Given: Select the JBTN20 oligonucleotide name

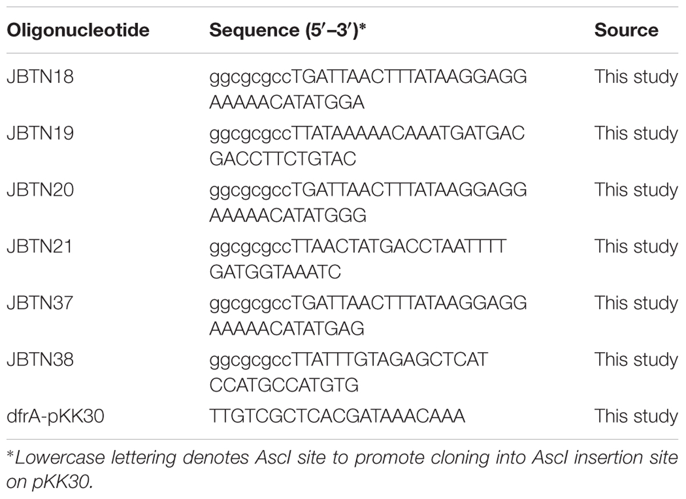Looking at the screenshot, I should [40, 190].
